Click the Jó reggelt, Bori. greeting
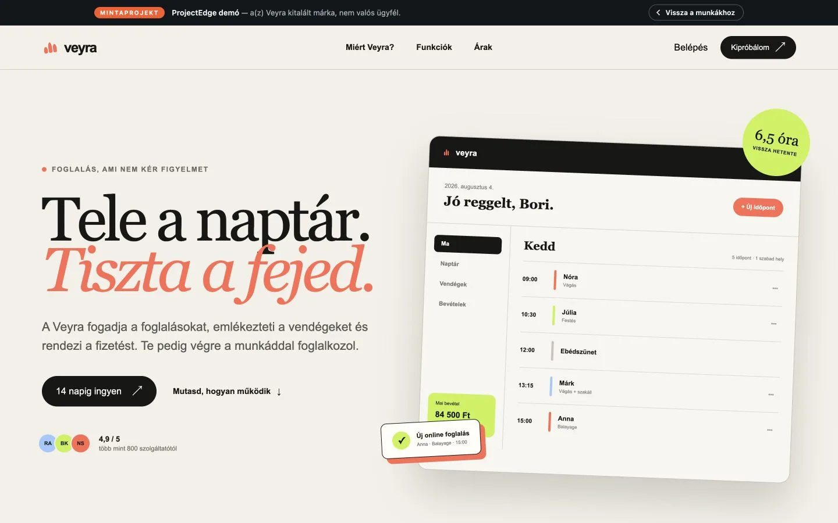838x523 pixels. [x=498, y=202]
